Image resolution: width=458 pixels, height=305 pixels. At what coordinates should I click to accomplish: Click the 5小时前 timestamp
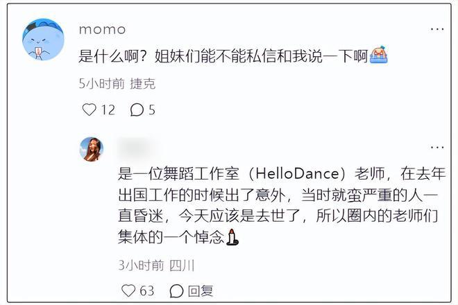point(101,84)
